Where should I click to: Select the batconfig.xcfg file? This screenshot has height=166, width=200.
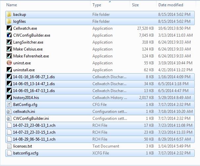tap(25, 153)
